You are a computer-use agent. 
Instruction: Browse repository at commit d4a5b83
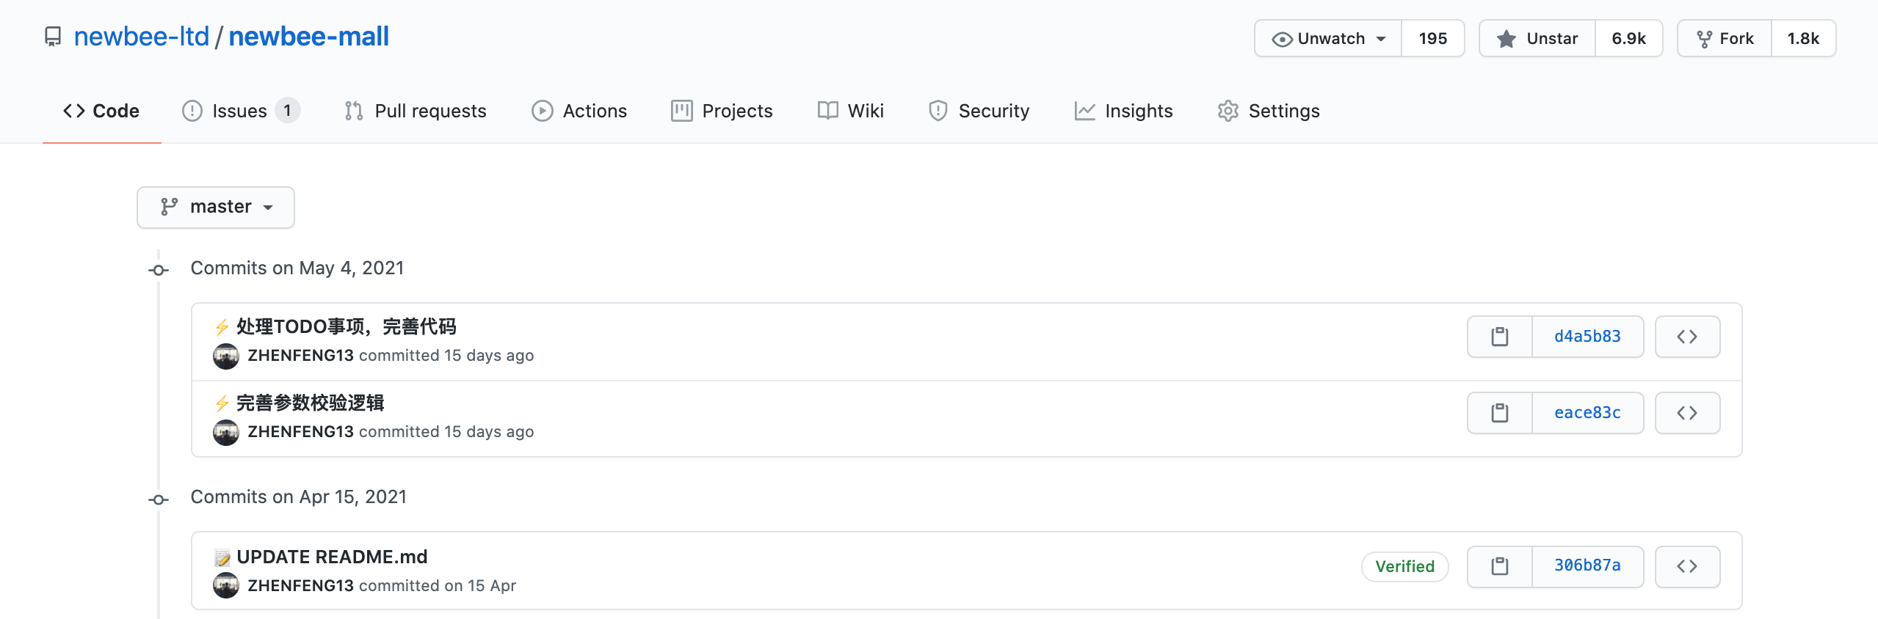point(1687,337)
